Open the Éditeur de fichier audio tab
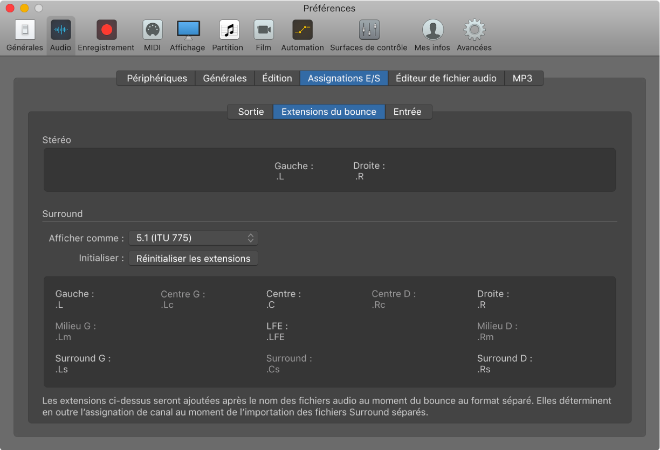Image resolution: width=660 pixels, height=450 pixels. coord(446,78)
